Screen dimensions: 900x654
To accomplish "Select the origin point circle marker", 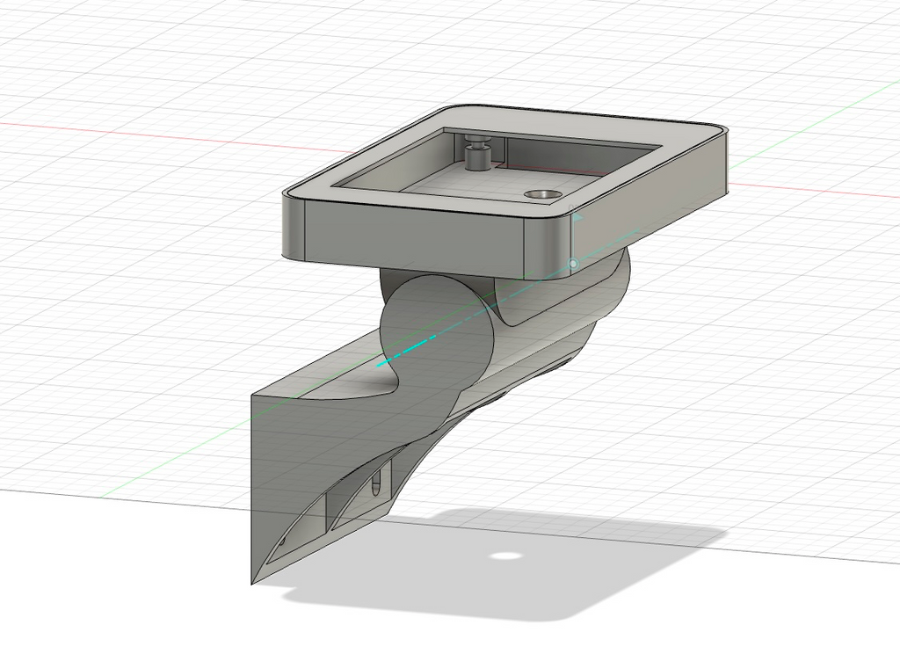I will click(x=572, y=264).
